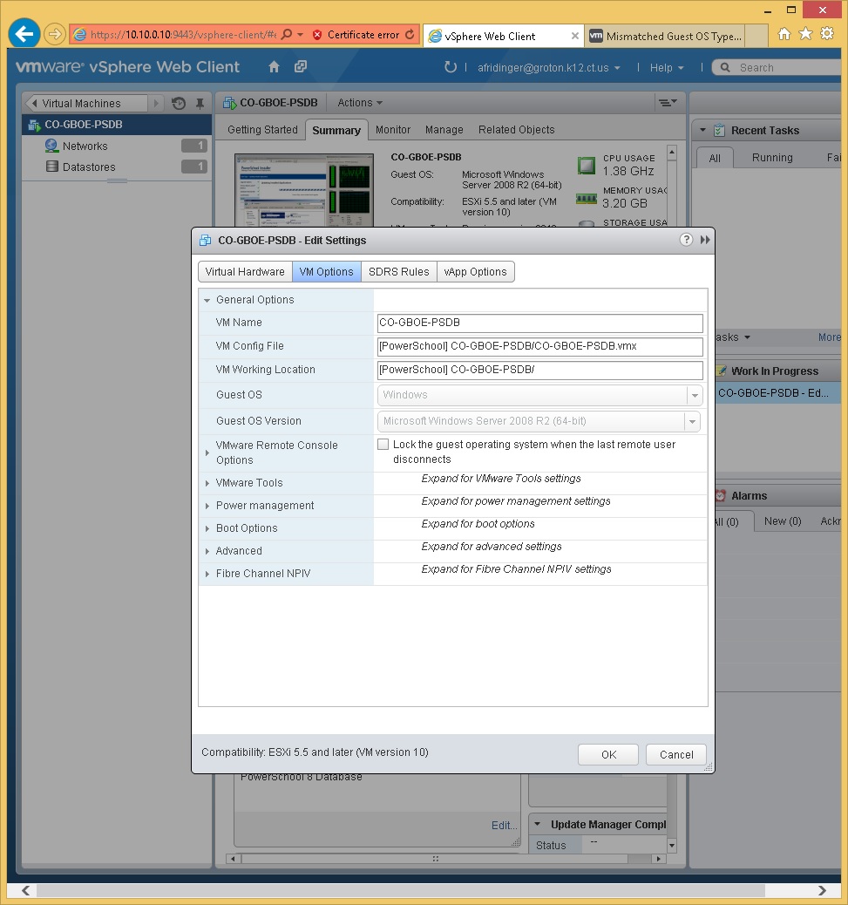This screenshot has height=905, width=848.
Task: Click the favorites star in Internet Explorer
Action: coord(804,33)
